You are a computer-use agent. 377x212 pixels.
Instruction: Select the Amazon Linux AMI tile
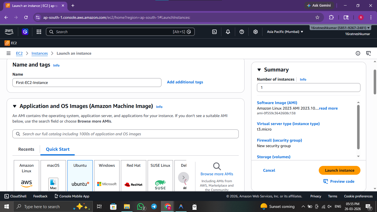coord(26,176)
